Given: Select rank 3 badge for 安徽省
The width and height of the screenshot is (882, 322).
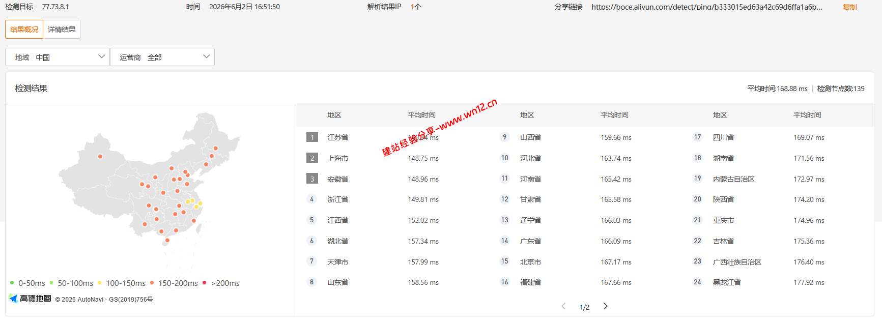Looking at the screenshot, I should pos(312,179).
